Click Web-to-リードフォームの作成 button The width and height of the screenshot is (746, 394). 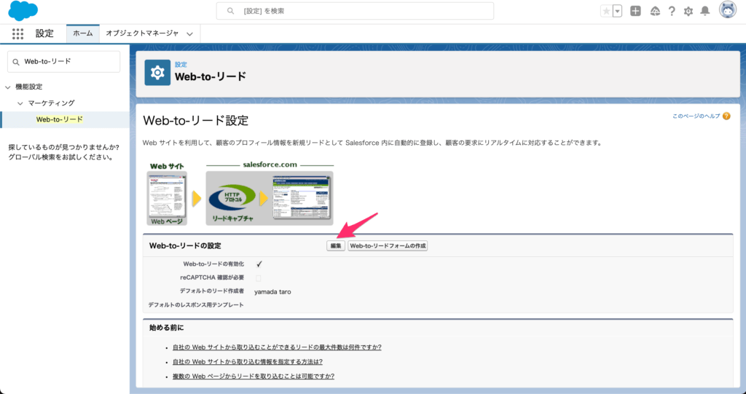tap(388, 245)
